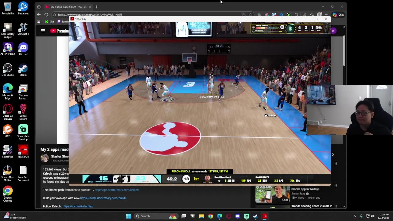Open New Text Document file on desktop
The width and height of the screenshot is (393, 221).
tap(23, 174)
